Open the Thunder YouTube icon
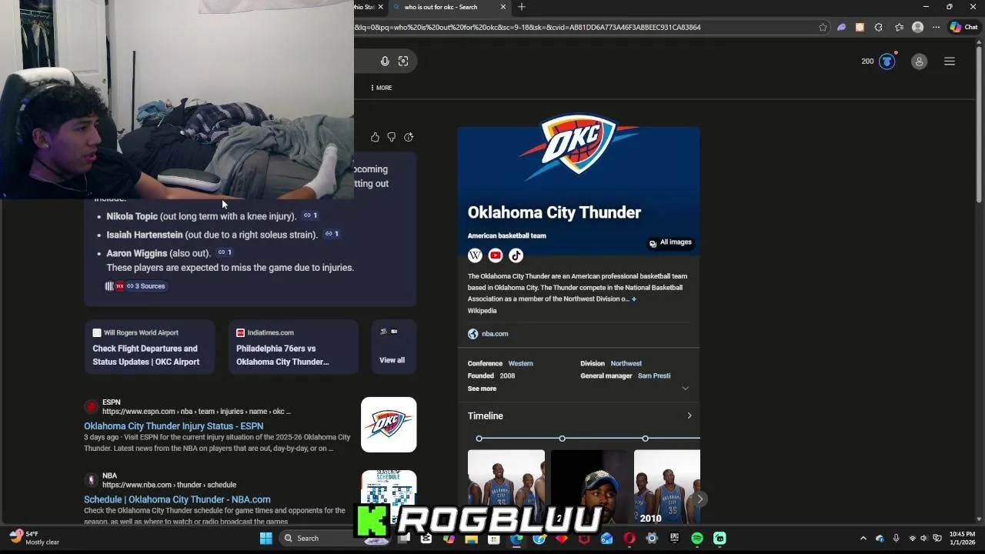This screenshot has width=985, height=554. (x=496, y=255)
